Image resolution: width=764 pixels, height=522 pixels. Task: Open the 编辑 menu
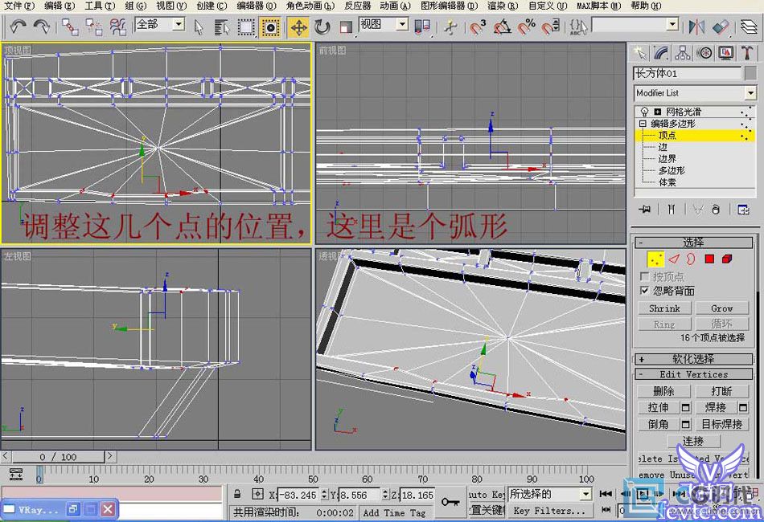(59, 6)
